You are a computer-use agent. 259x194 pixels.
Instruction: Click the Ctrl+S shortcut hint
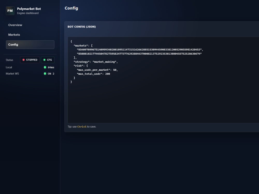pos(82,127)
